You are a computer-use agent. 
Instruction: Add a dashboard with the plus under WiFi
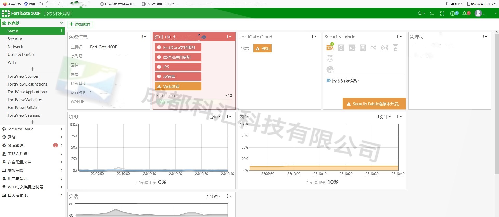[32, 69]
